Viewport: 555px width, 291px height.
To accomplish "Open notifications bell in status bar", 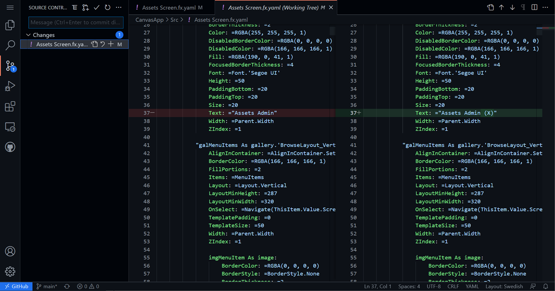I will pos(546,286).
